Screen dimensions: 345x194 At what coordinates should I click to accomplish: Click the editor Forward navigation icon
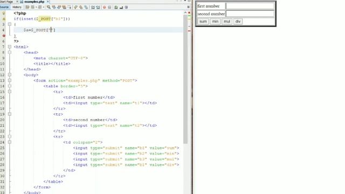click(40, 7)
